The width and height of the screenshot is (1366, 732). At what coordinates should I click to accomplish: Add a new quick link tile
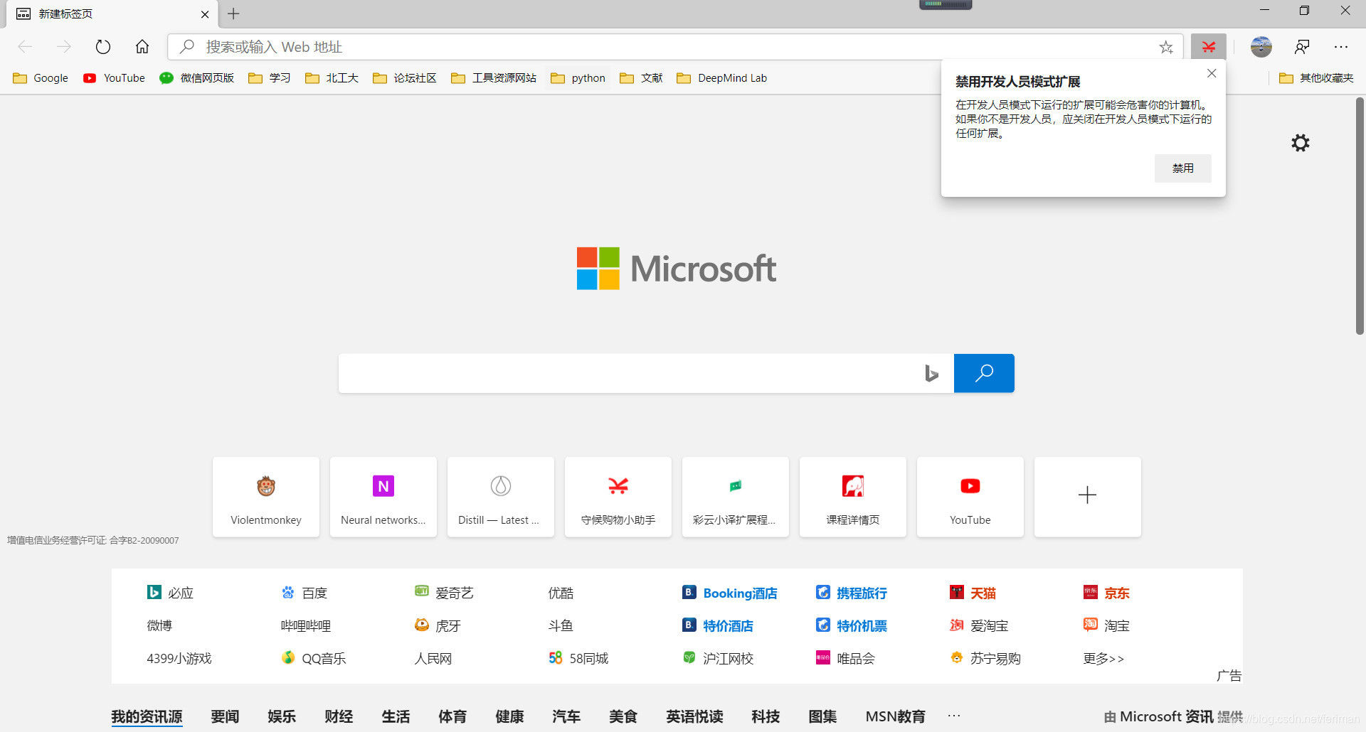click(1088, 497)
